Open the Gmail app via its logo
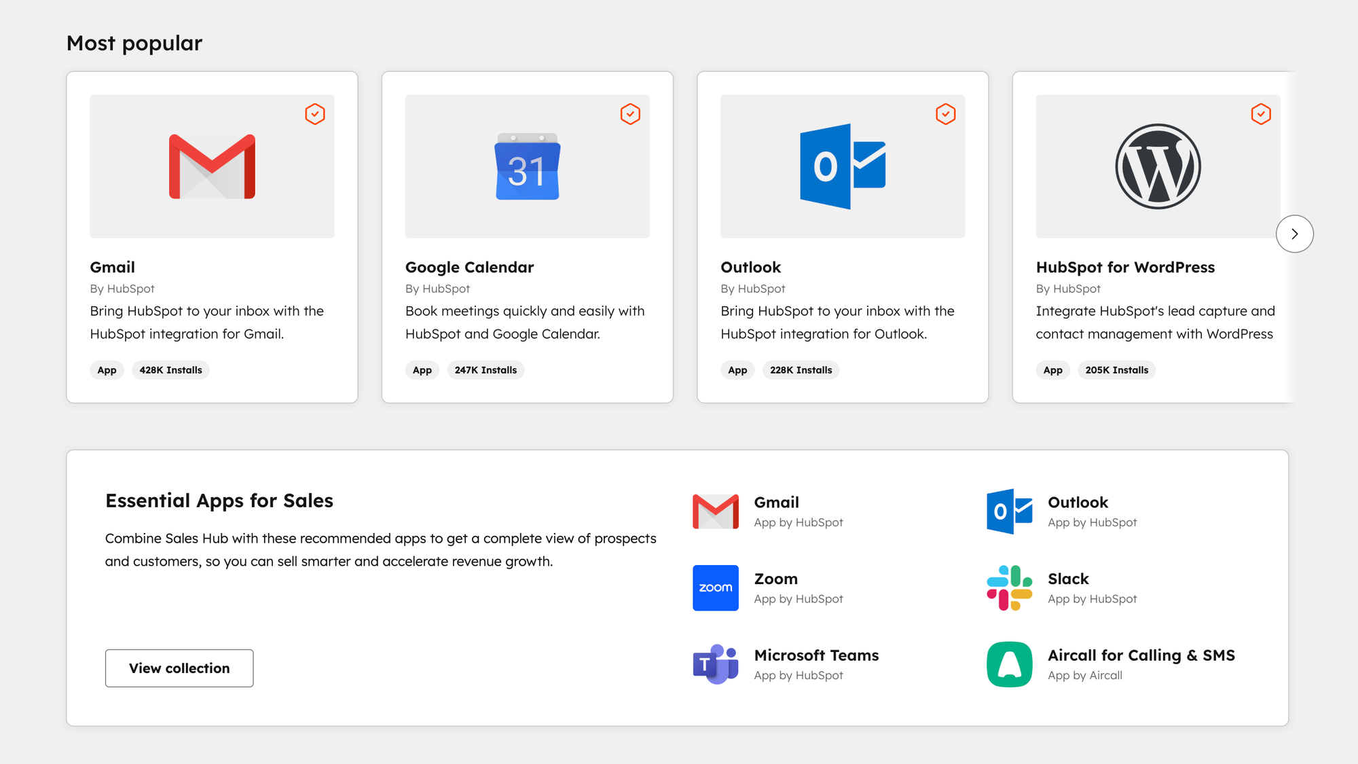The image size is (1358, 764). pos(212,166)
